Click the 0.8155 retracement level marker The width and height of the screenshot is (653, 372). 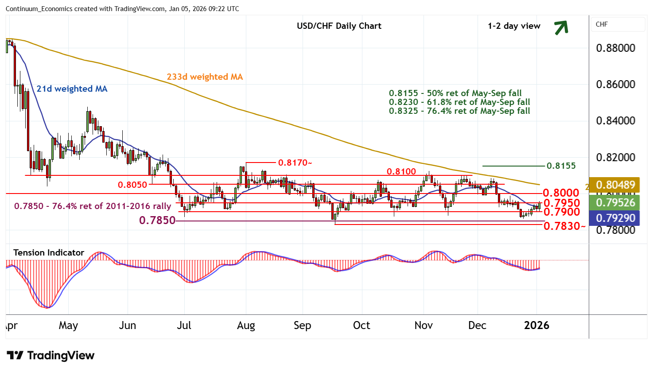[x=561, y=166]
